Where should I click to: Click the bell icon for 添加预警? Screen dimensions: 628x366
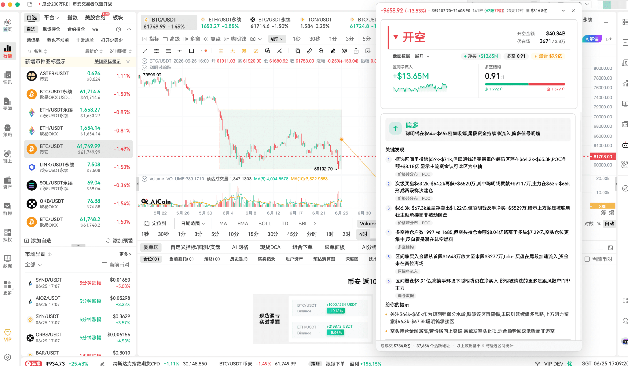coord(108,241)
